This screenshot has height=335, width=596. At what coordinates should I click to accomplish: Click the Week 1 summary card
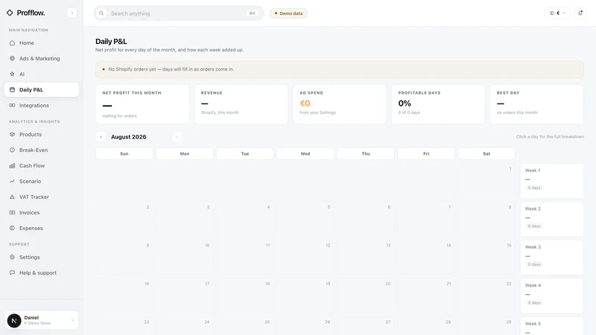coord(551,181)
